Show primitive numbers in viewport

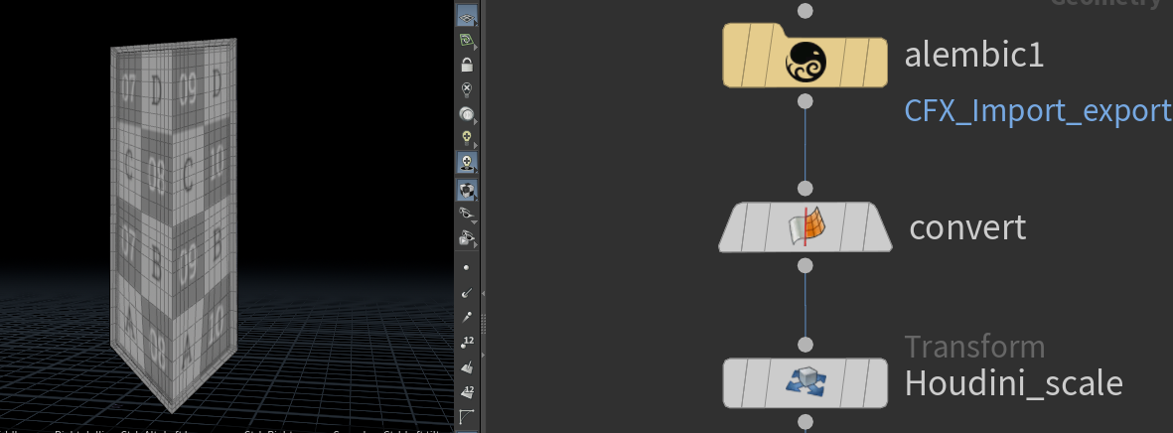coord(467,390)
